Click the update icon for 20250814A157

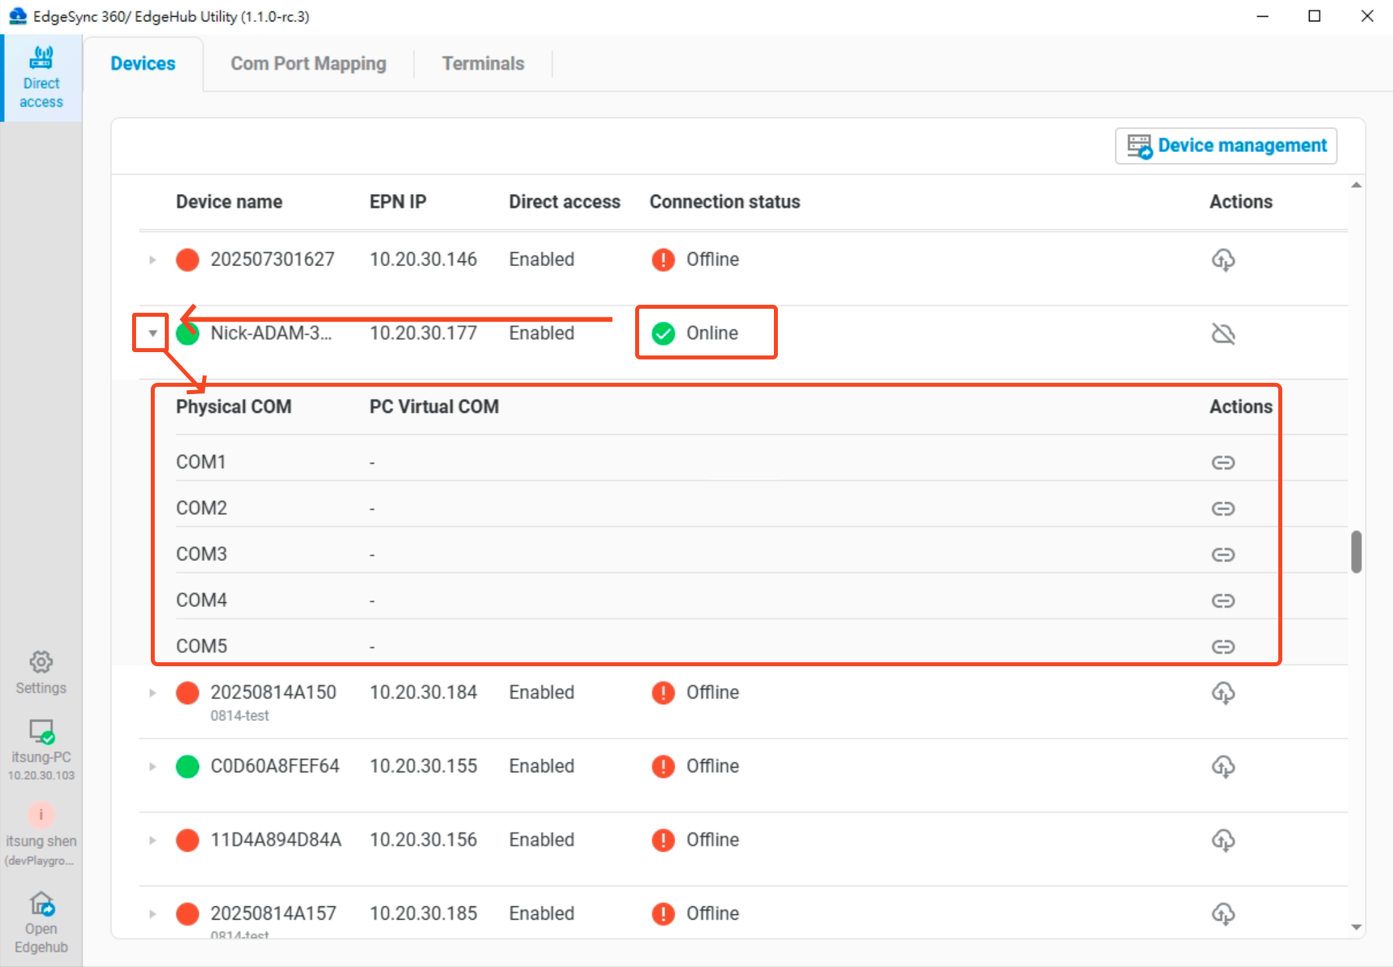1225,914
